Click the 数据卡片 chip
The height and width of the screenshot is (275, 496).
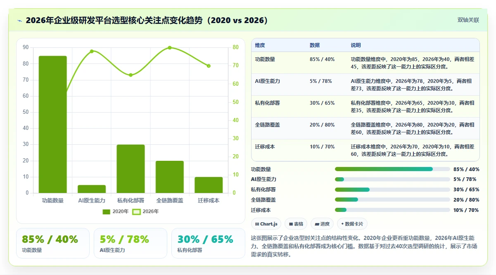click(x=352, y=224)
